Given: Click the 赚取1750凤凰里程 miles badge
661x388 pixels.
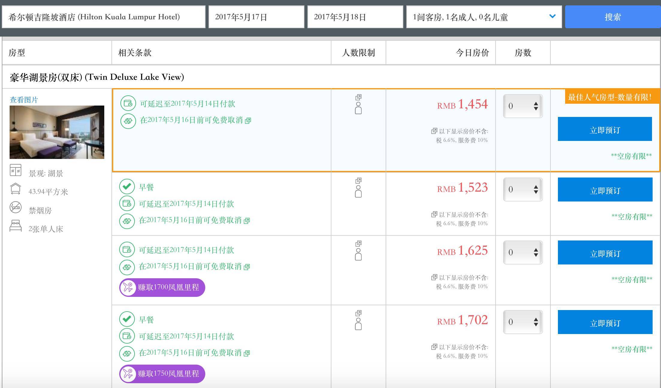Looking at the screenshot, I should point(162,374).
